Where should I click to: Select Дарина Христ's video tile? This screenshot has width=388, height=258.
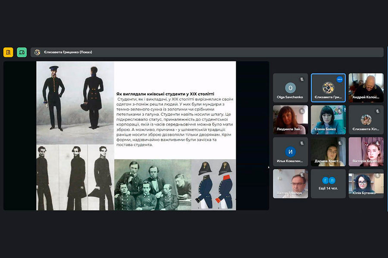pyautogui.click(x=329, y=151)
